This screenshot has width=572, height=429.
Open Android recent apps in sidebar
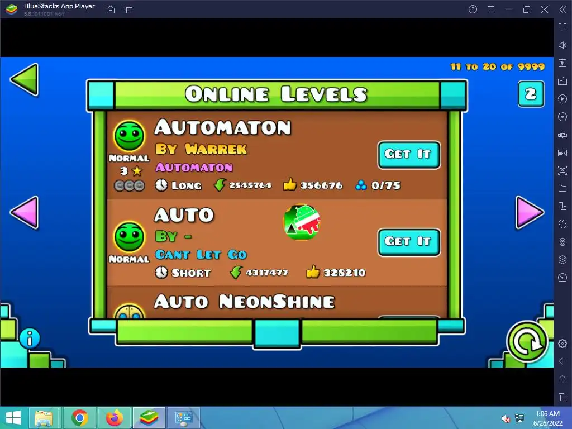(563, 397)
